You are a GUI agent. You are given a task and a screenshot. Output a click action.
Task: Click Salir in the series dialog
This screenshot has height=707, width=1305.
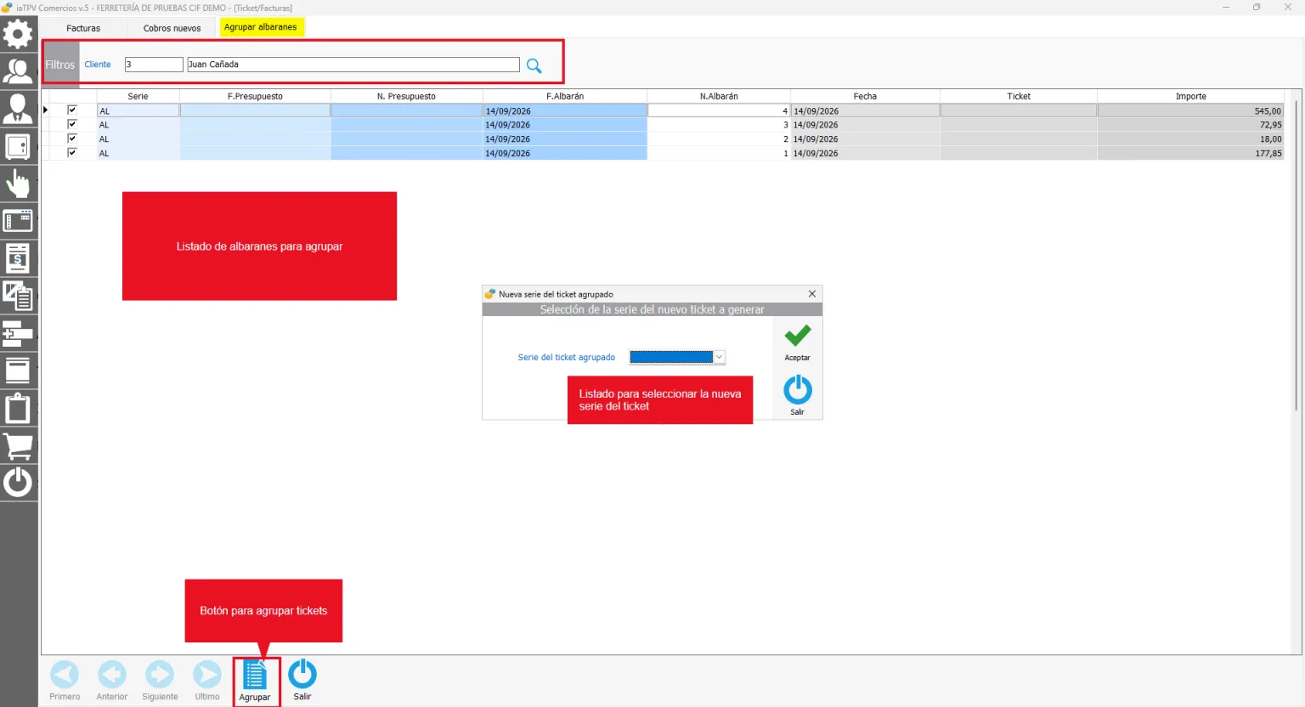coord(797,395)
